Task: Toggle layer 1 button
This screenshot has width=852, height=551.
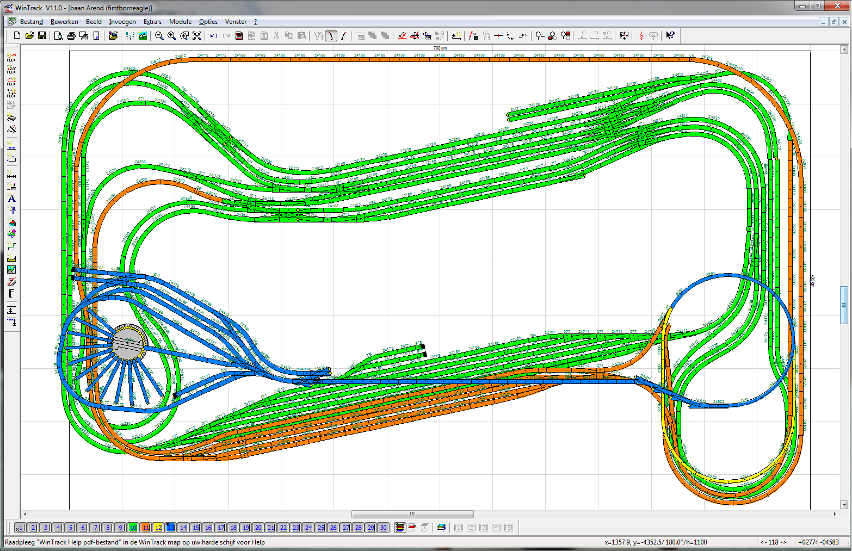Action: pyautogui.click(x=20, y=528)
